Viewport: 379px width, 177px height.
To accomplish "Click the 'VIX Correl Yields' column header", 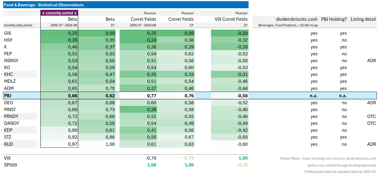I will pyautogui.click(x=231, y=19).
